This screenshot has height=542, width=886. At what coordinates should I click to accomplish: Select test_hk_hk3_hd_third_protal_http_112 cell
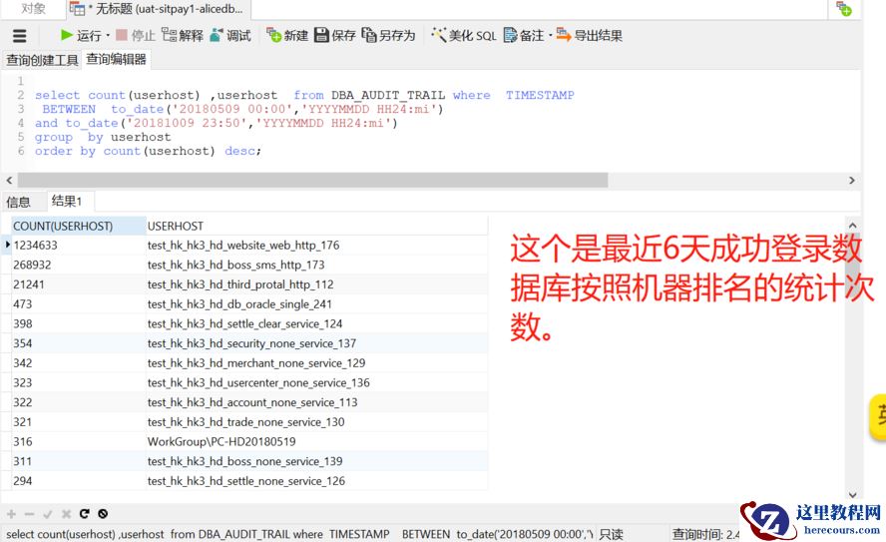click(317, 284)
